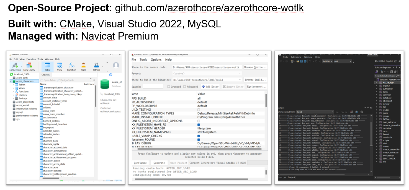
Task: Click the Browse Source button in CMake
Action: (255, 67)
